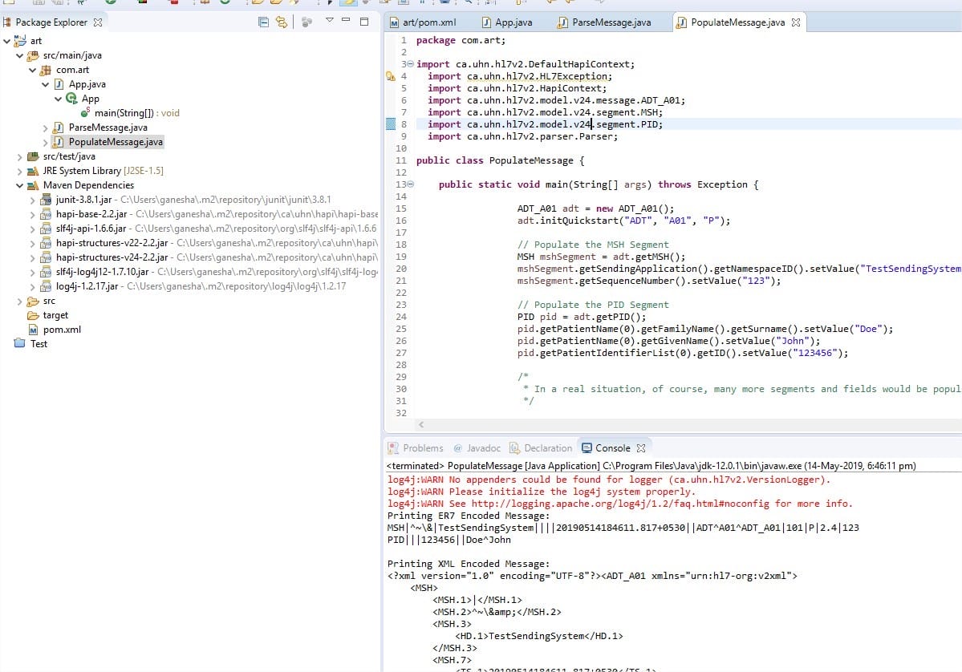Click the 'package com.art;' code line
Viewport: 962px width, 672px height.
pos(461,40)
